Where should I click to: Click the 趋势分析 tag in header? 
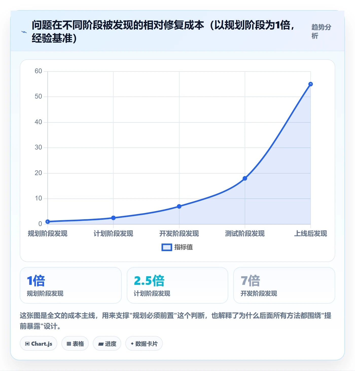point(321,31)
